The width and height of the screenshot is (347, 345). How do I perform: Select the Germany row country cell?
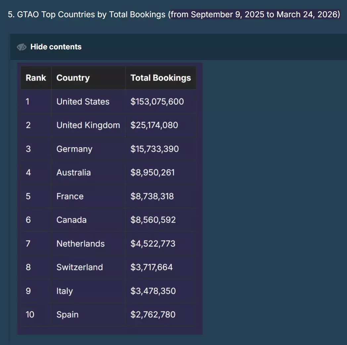click(74, 149)
